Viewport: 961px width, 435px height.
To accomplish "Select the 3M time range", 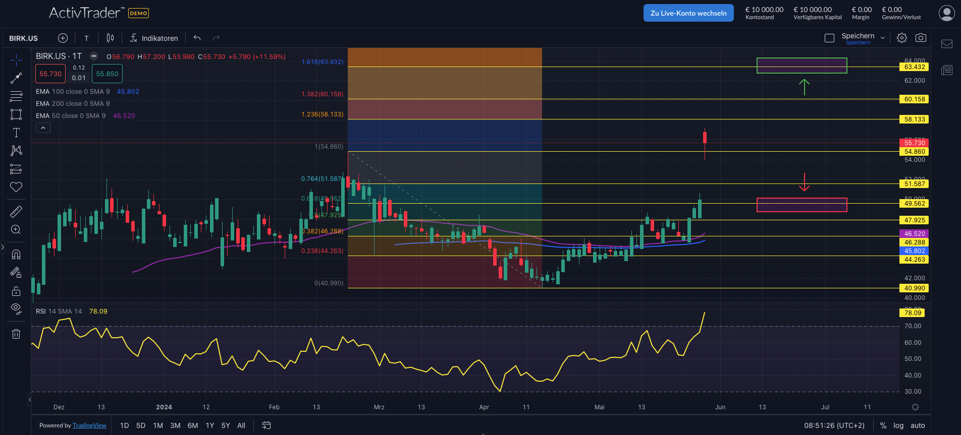I will coord(175,425).
